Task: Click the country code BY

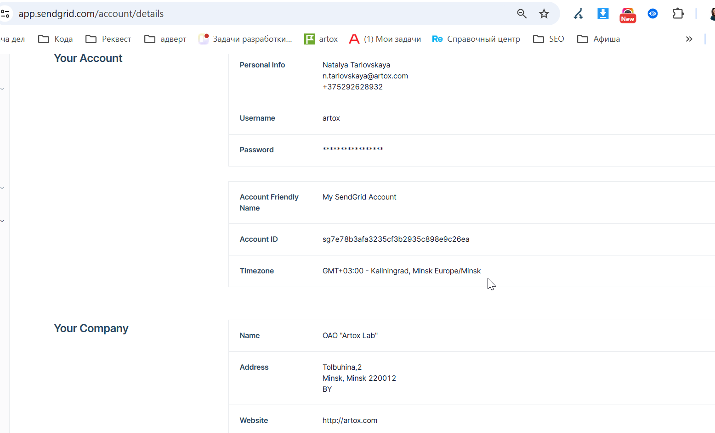Action: point(327,389)
